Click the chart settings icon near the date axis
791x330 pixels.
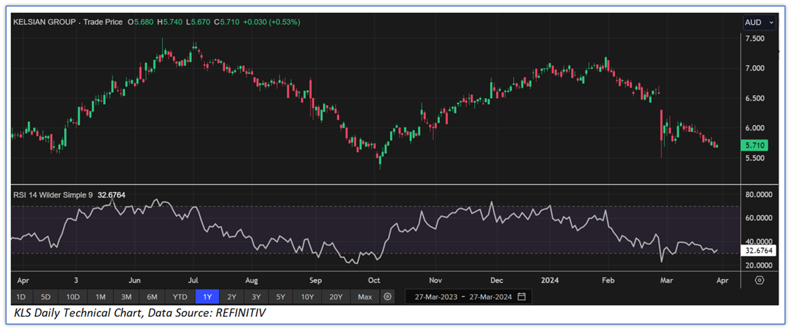[x=759, y=281]
